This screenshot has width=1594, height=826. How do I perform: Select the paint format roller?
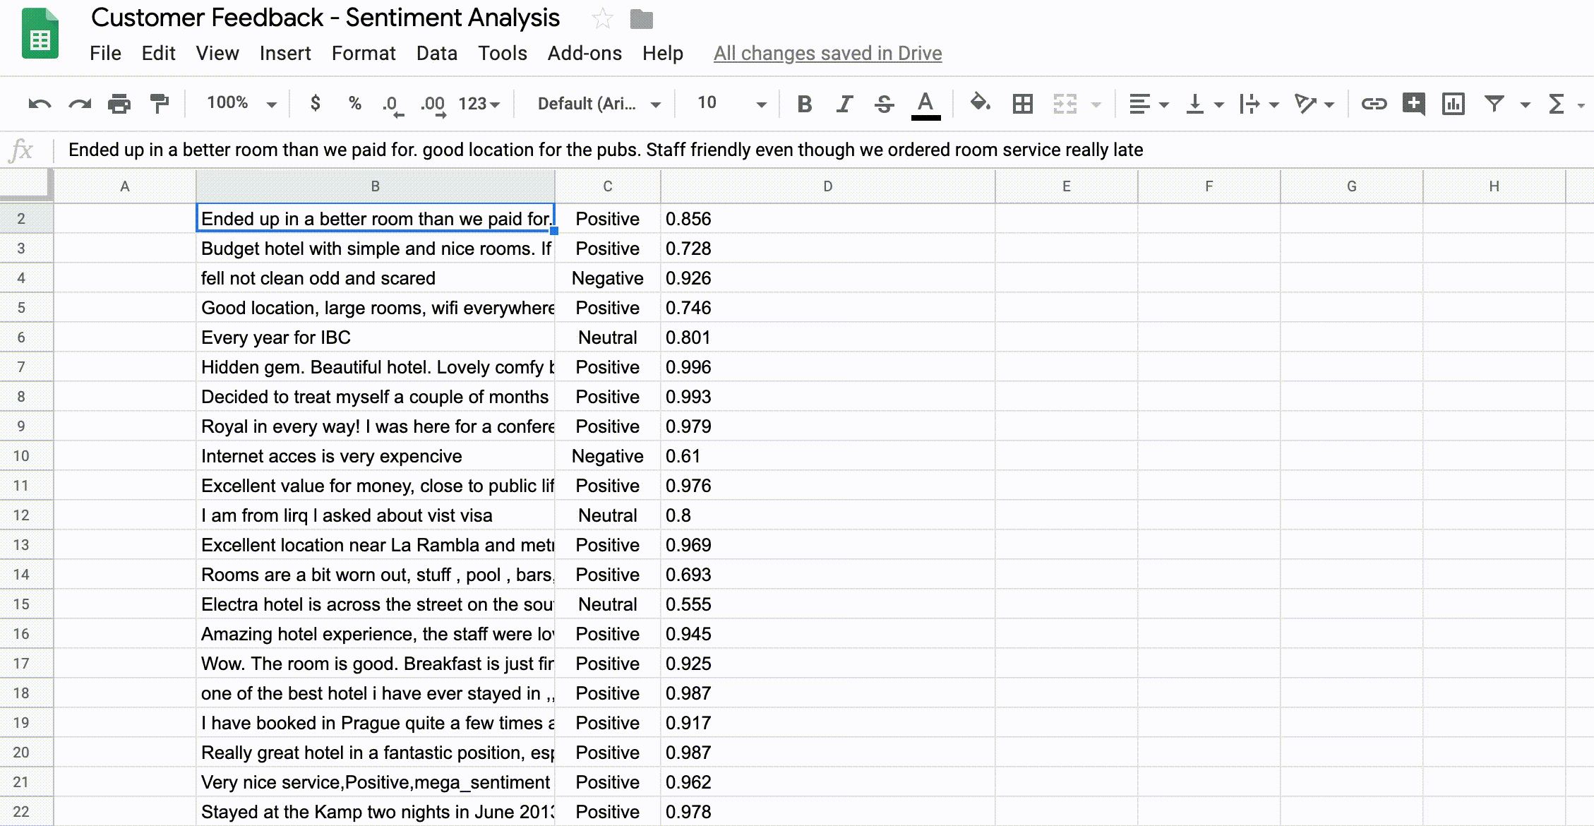160,104
